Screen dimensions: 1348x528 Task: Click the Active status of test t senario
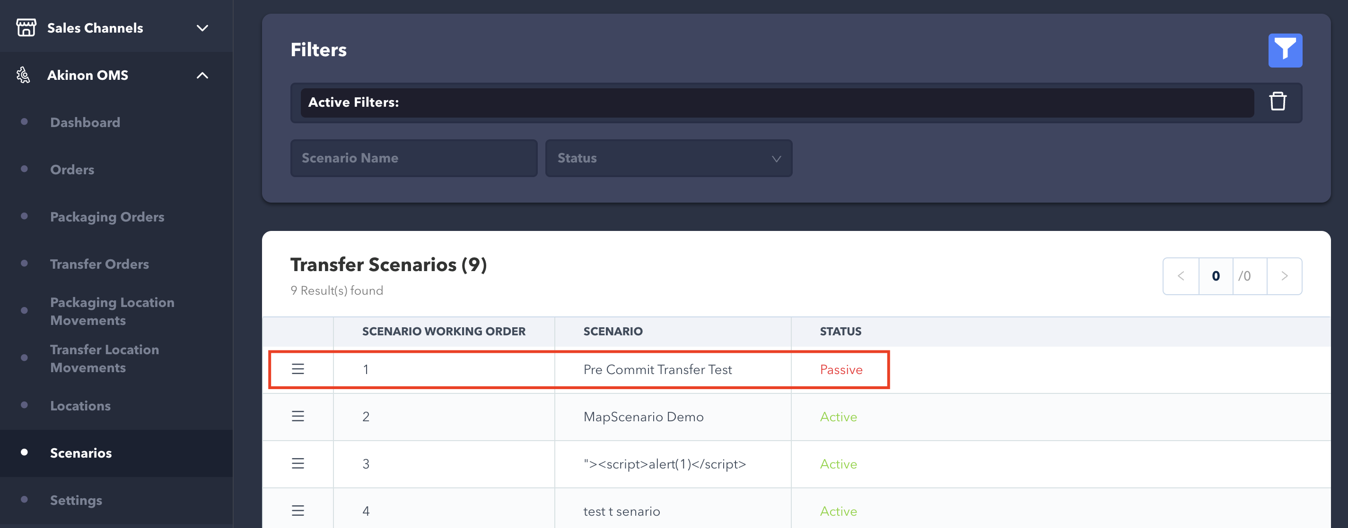click(838, 511)
